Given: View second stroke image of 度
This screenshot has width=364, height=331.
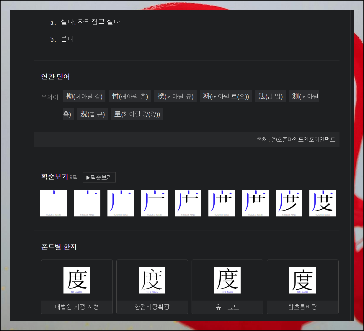Looking at the screenshot, I should pos(87,203).
